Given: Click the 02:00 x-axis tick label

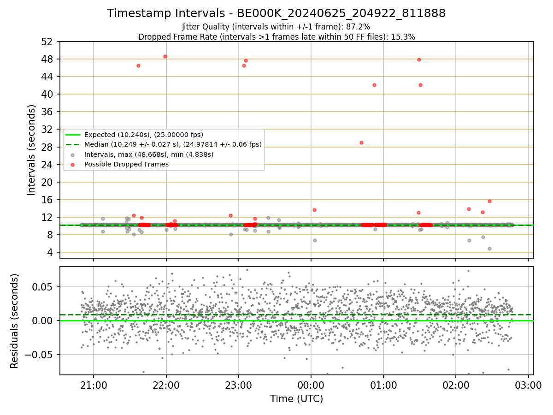Looking at the screenshot, I should pyautogui.click(x=456, y=385).
